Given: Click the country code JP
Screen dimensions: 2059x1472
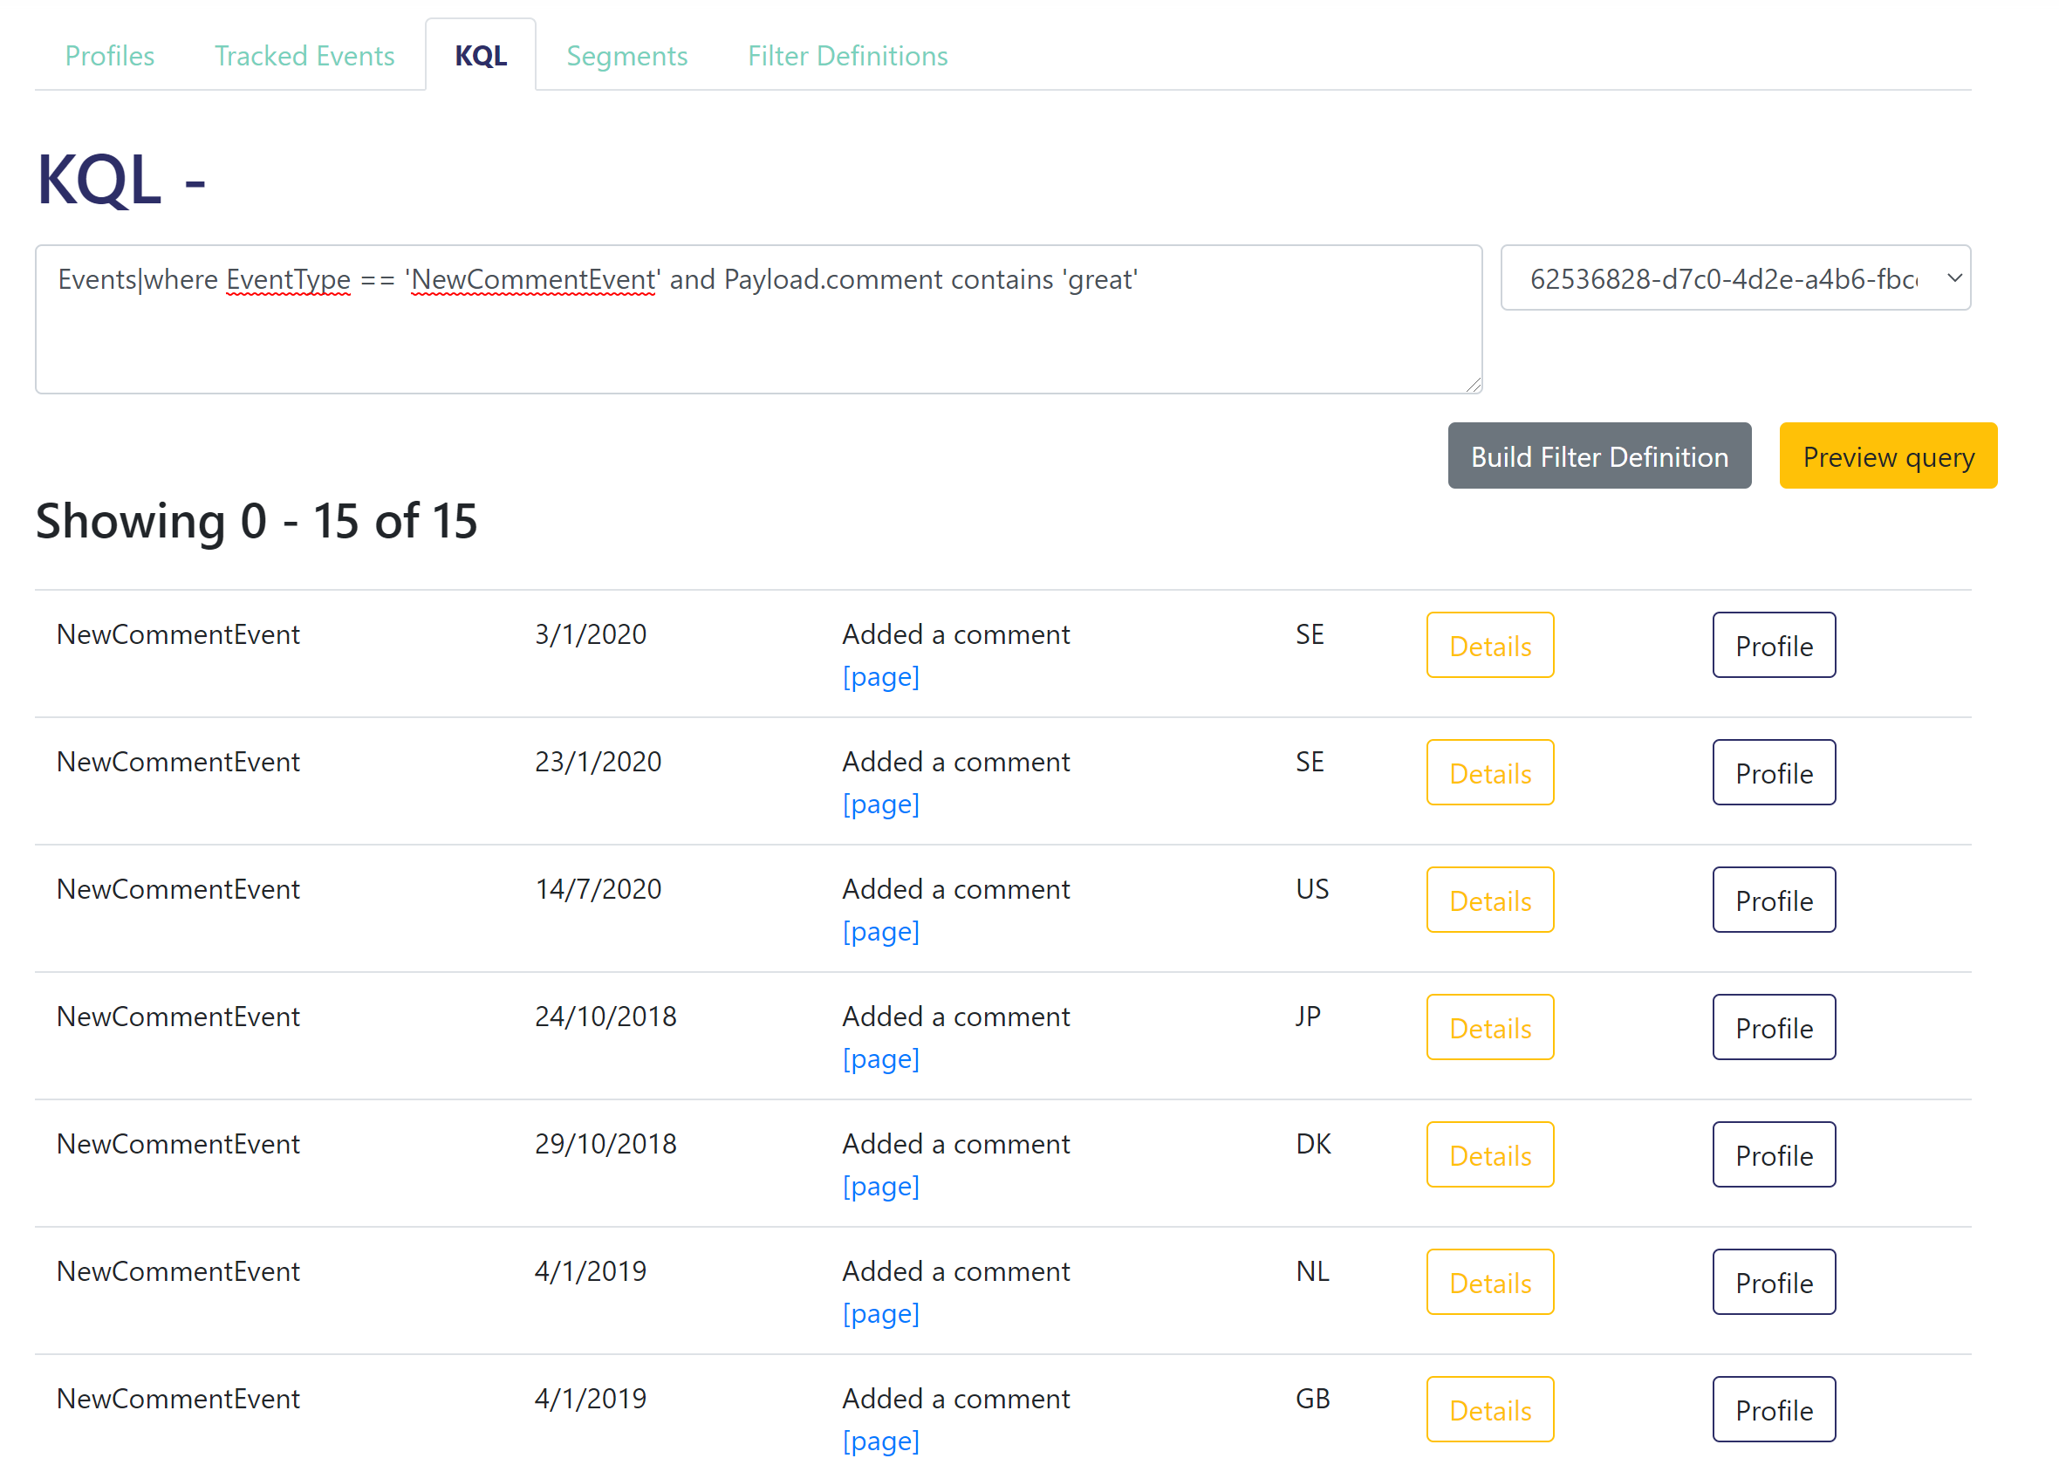Looking at the screenshot, I should (x=1308, y=1017).
